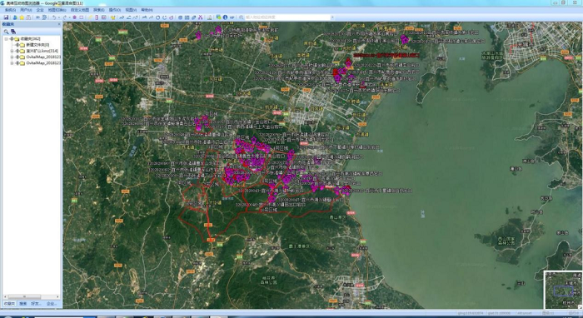Click the yellow star favorites toolbar icon
The height and width of the screenshot is (318, 583).
click(22, 17)
